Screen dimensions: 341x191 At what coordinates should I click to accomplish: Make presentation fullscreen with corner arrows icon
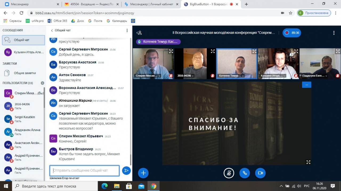(x=308, y=162)
